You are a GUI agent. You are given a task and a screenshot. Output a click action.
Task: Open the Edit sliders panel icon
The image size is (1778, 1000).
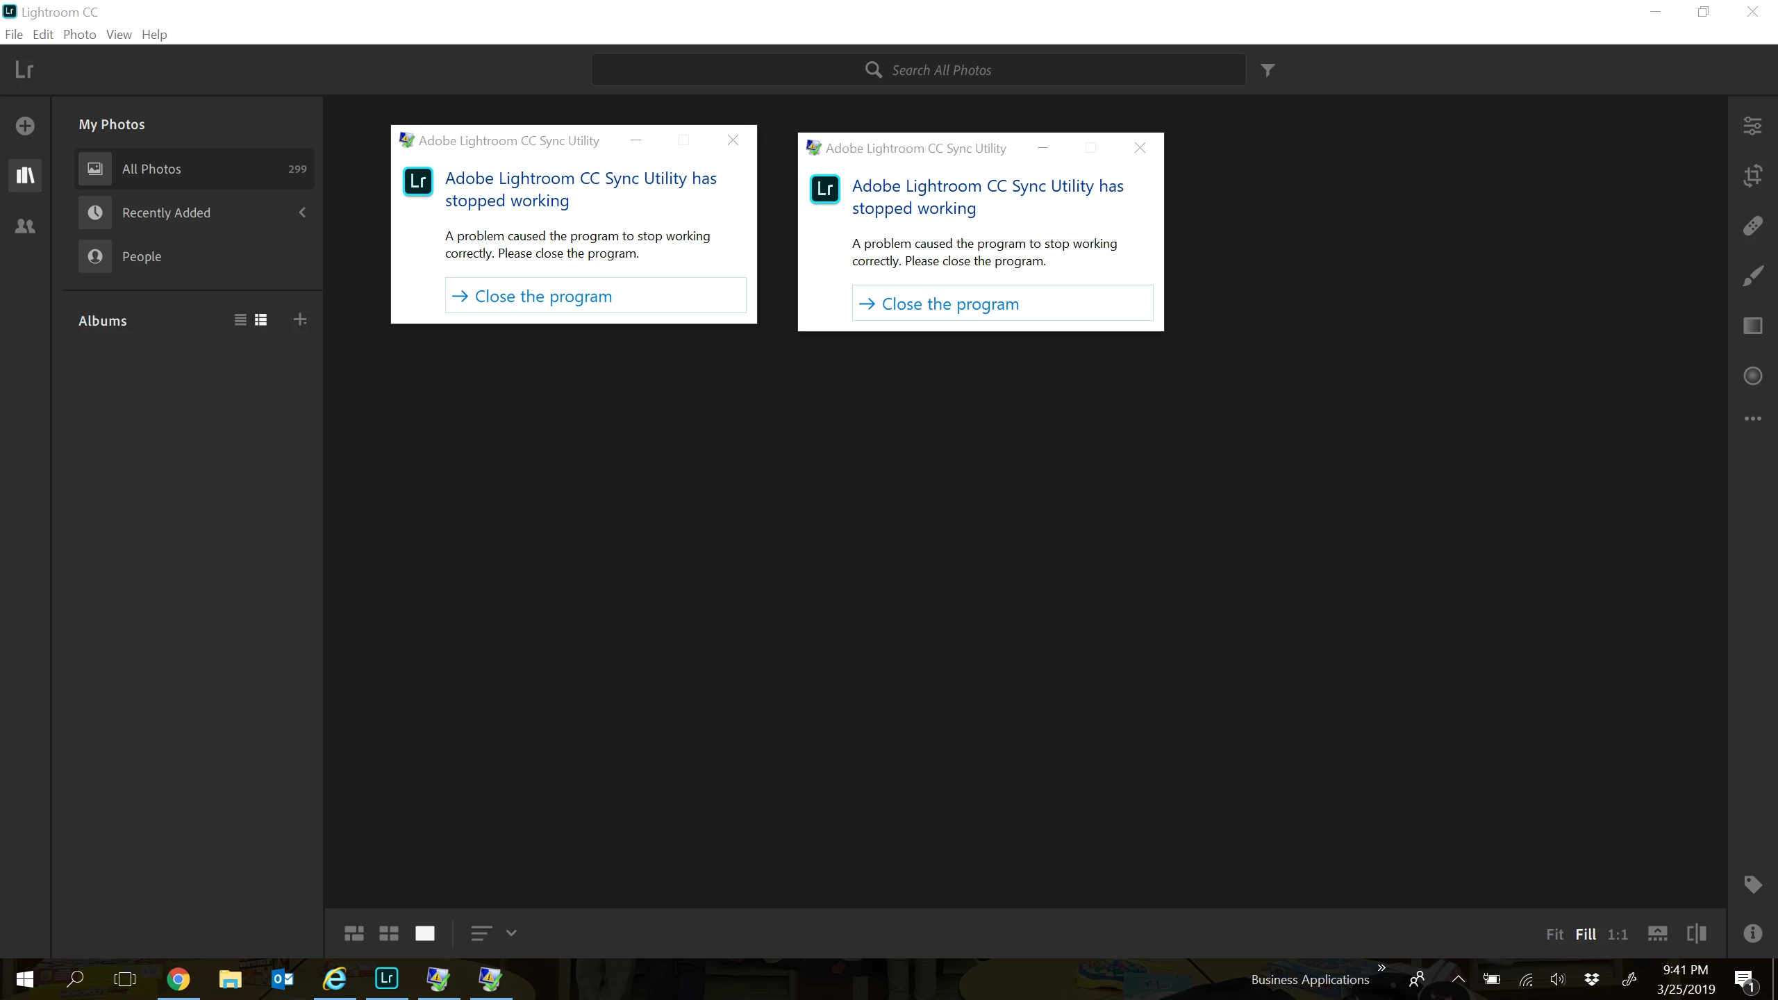1752,126
